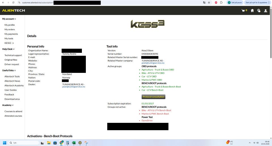272x146 pixels.
Task: Open User Guides link
Action: coord(10,90)
